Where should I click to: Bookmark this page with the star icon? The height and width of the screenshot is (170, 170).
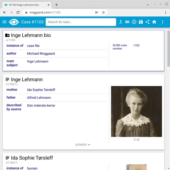pyautogui.click(x=103, y=12)
